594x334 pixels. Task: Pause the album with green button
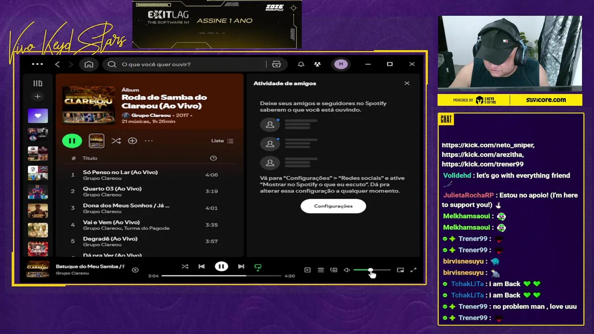[x=72, y=141]
